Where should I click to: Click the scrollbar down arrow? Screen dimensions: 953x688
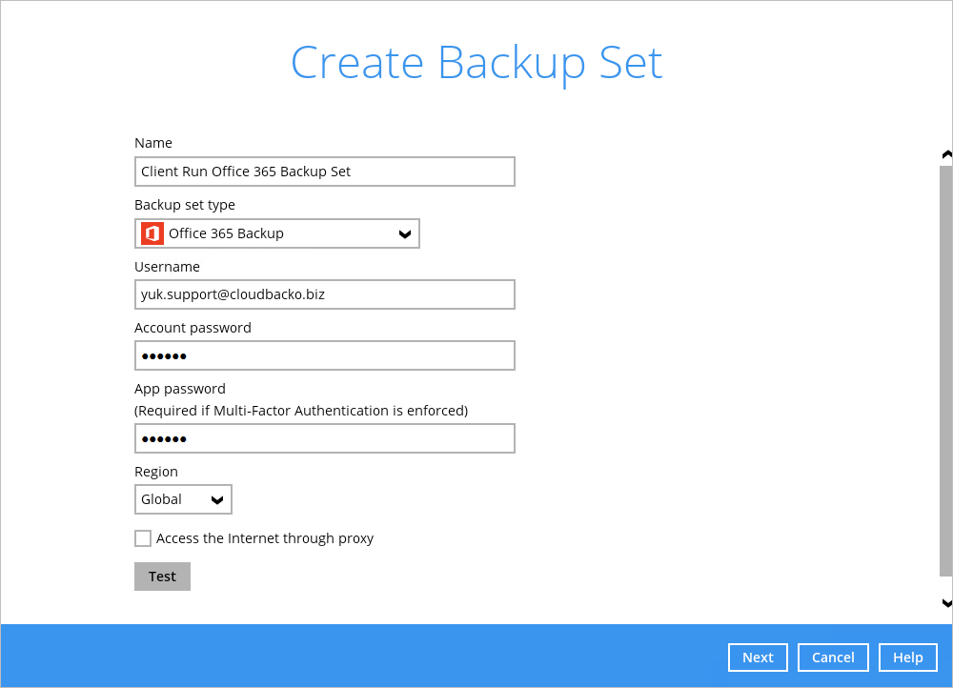click(946, 602)
